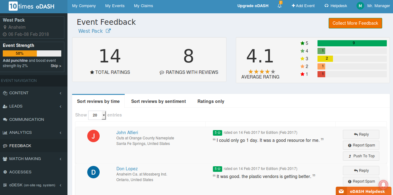Expand the ANALYTICS menu chevron
393x195 pixels.
[61, 133]
